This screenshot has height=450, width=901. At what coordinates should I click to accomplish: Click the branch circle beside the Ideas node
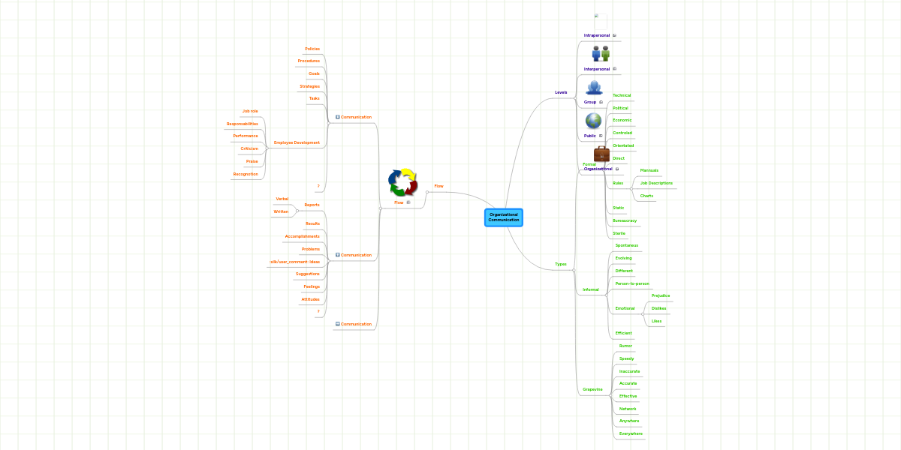click(329, 260)
